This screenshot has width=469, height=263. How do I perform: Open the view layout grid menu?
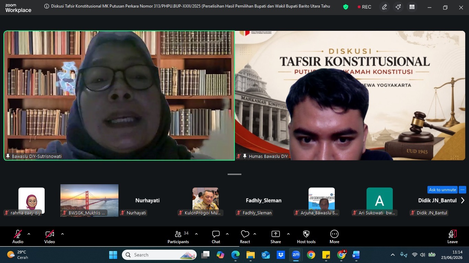(x=412, y=7)
